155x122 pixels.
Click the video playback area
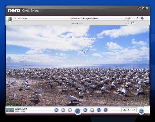(x=77, y=66)
